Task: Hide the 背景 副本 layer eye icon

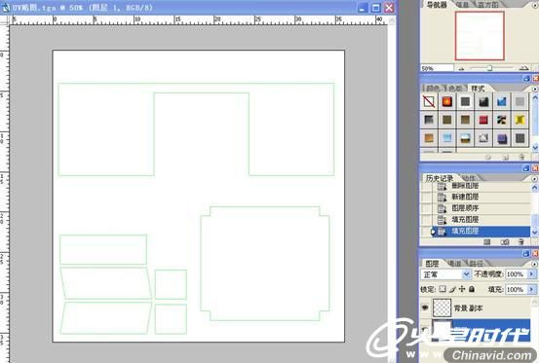Action: 425,308
